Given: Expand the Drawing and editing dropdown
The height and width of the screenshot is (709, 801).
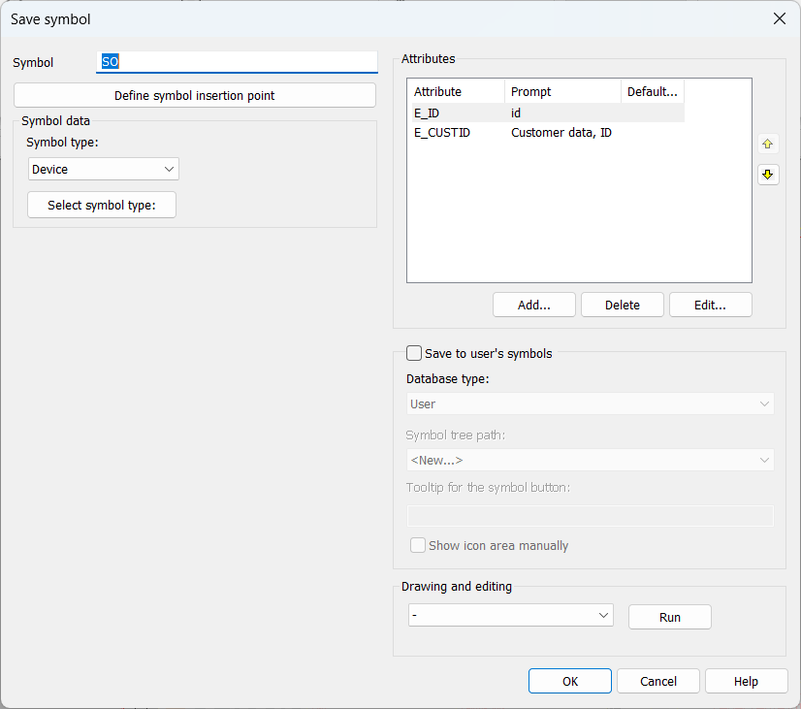Looking at the screenshot, I should tap(510, 616).
